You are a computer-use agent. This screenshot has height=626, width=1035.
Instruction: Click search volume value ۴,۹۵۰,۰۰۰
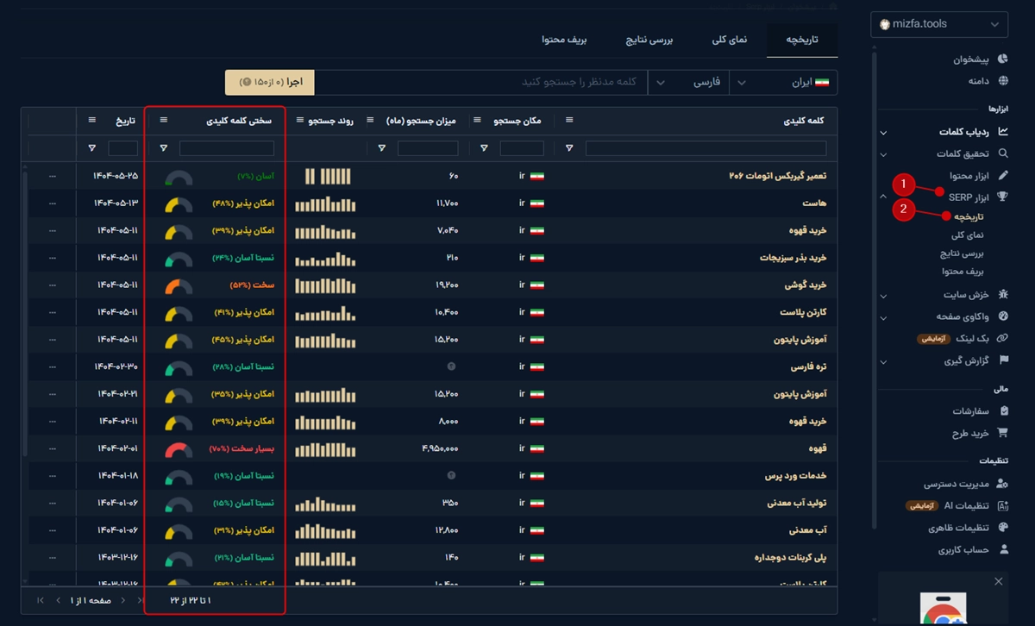click(x=440, y=449)
